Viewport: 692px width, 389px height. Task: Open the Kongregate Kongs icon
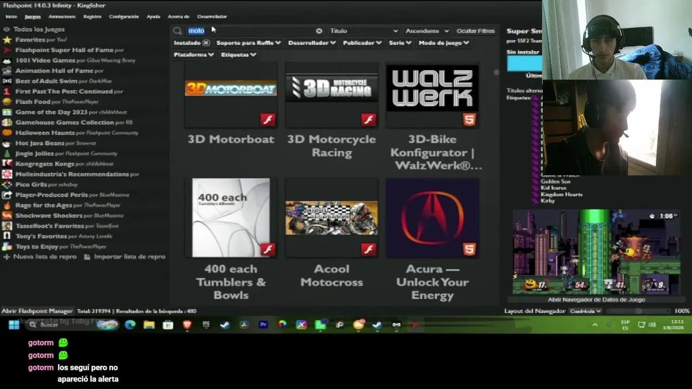(x=7, y=164)
